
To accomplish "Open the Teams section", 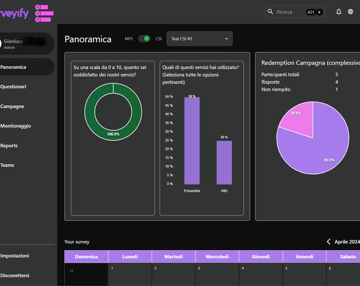I will (7, 165).
